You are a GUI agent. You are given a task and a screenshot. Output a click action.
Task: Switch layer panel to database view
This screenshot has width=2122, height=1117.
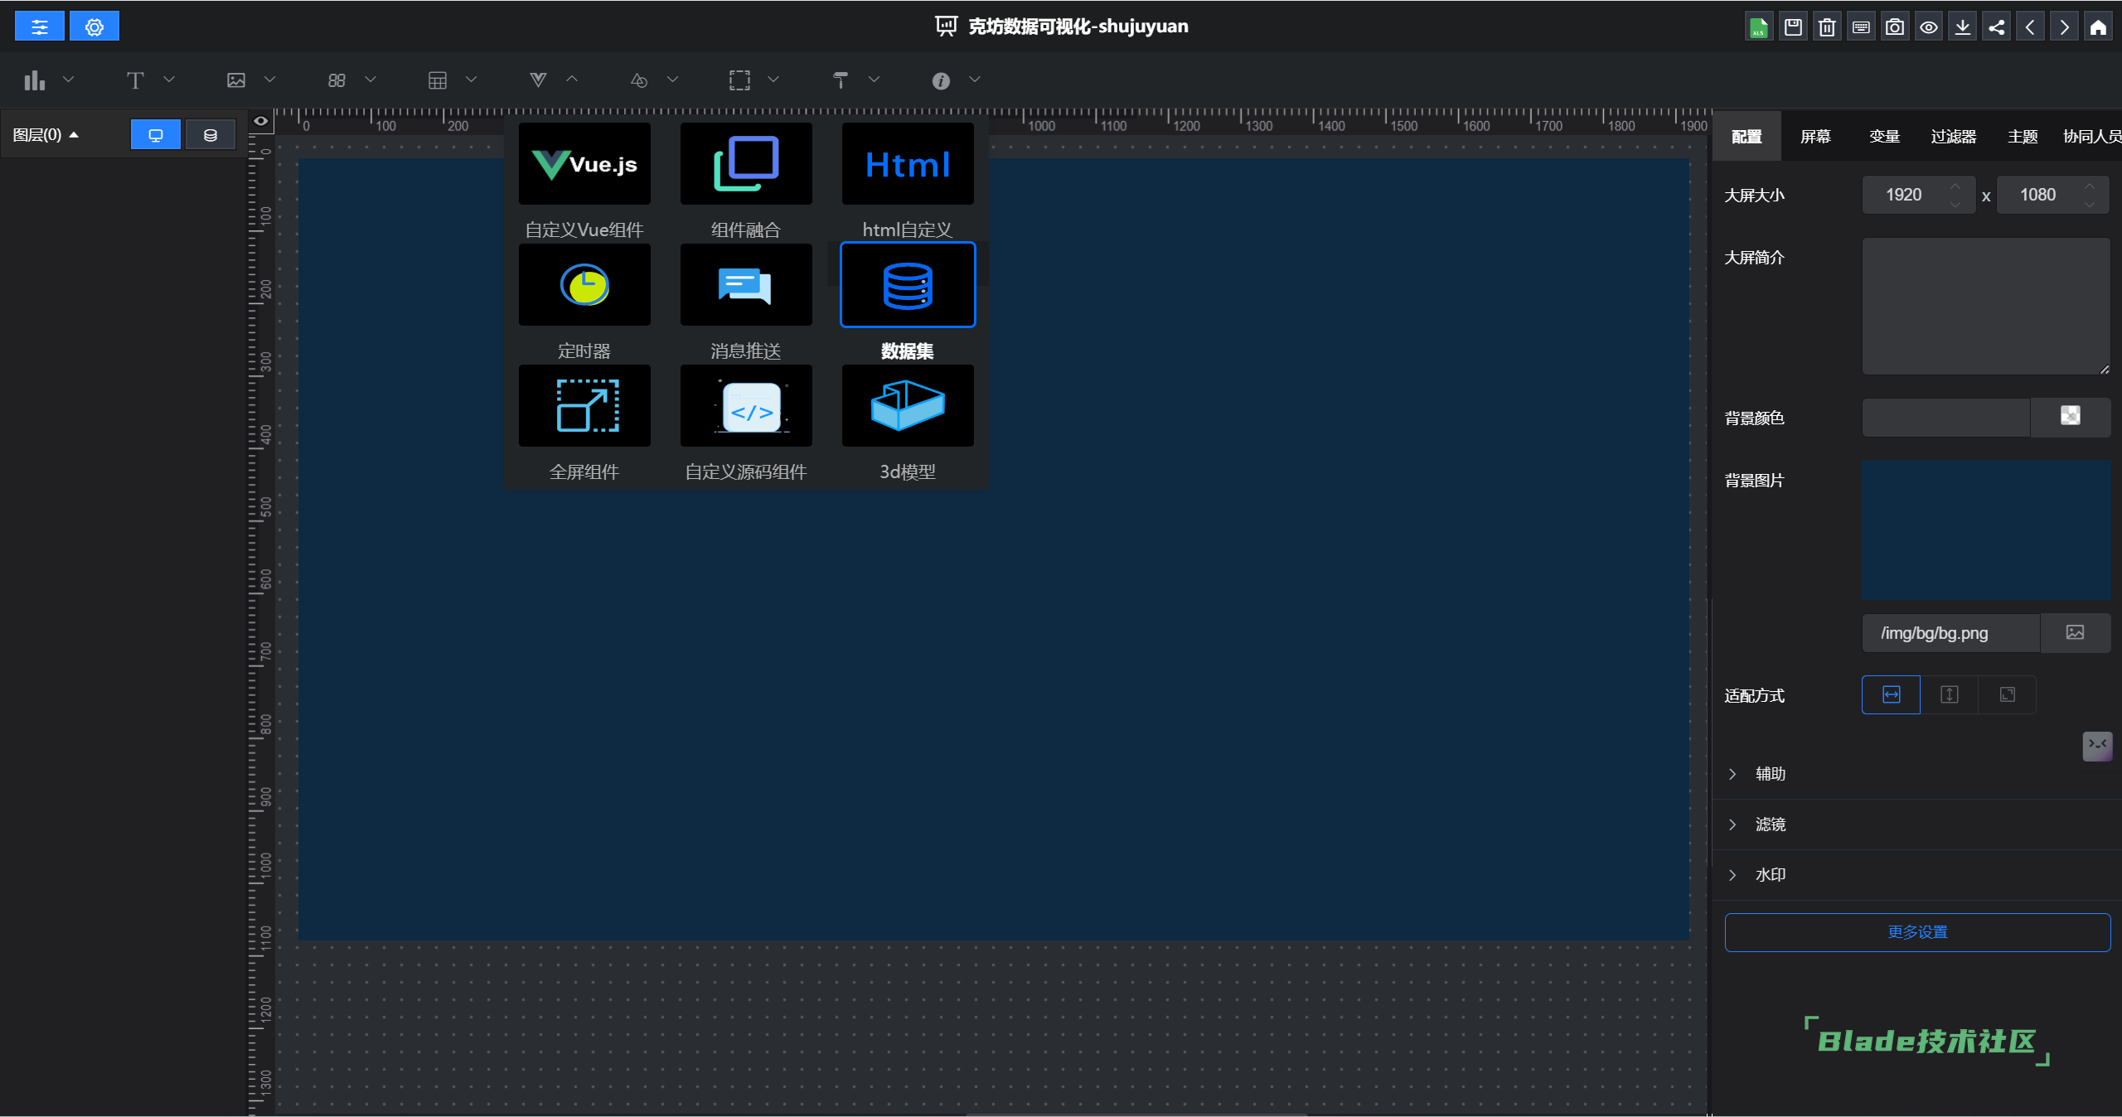pyautogui.click(x=211, y=135)
